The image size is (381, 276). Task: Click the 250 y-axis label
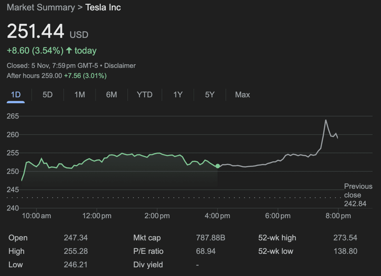click(x=13, y=171)
